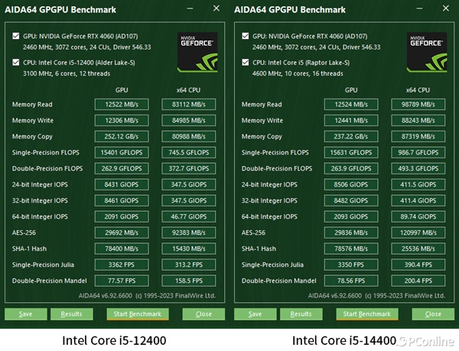Select the CPU Memory Read value 98789 MB/s

418,105
